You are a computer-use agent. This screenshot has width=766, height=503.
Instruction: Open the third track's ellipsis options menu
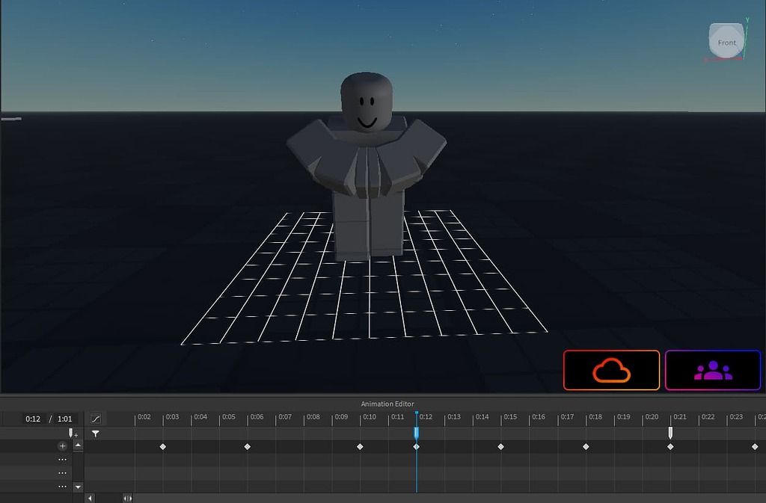click(62, 486)
